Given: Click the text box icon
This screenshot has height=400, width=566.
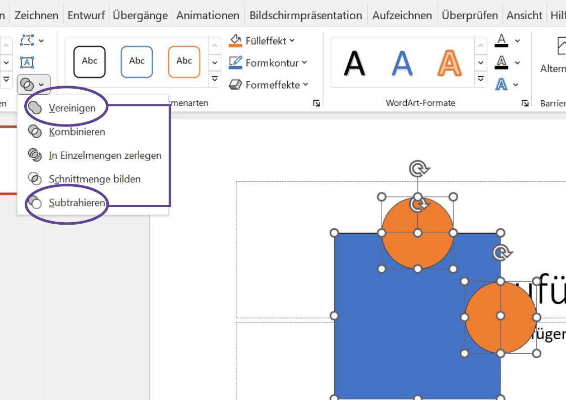Looking at the screenshot, I should [x=27, y=62].
